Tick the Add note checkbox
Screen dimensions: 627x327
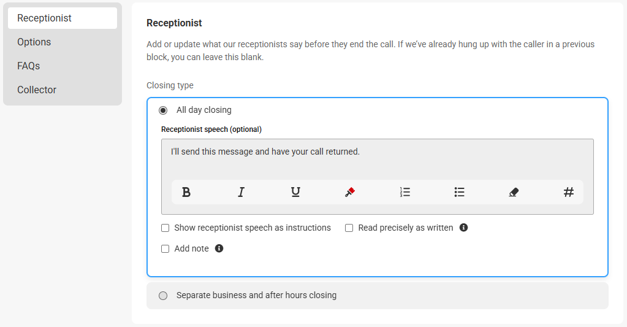point(165,248)
